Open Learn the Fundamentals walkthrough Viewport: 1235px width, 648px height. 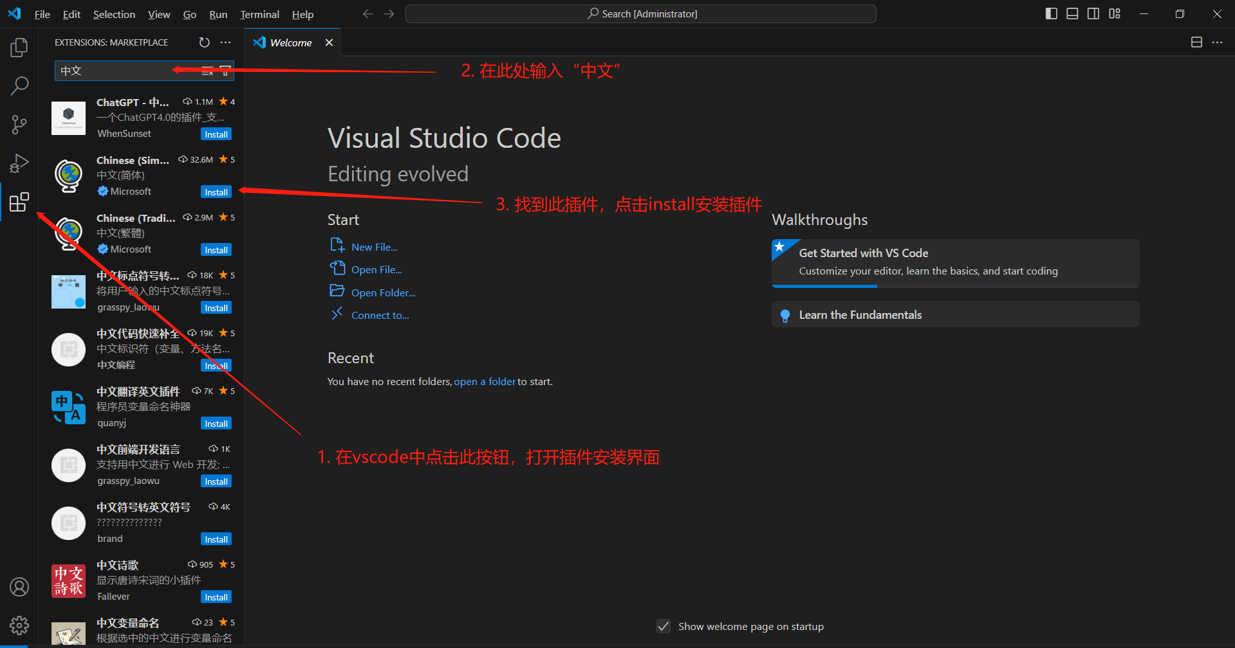[955, 314]
